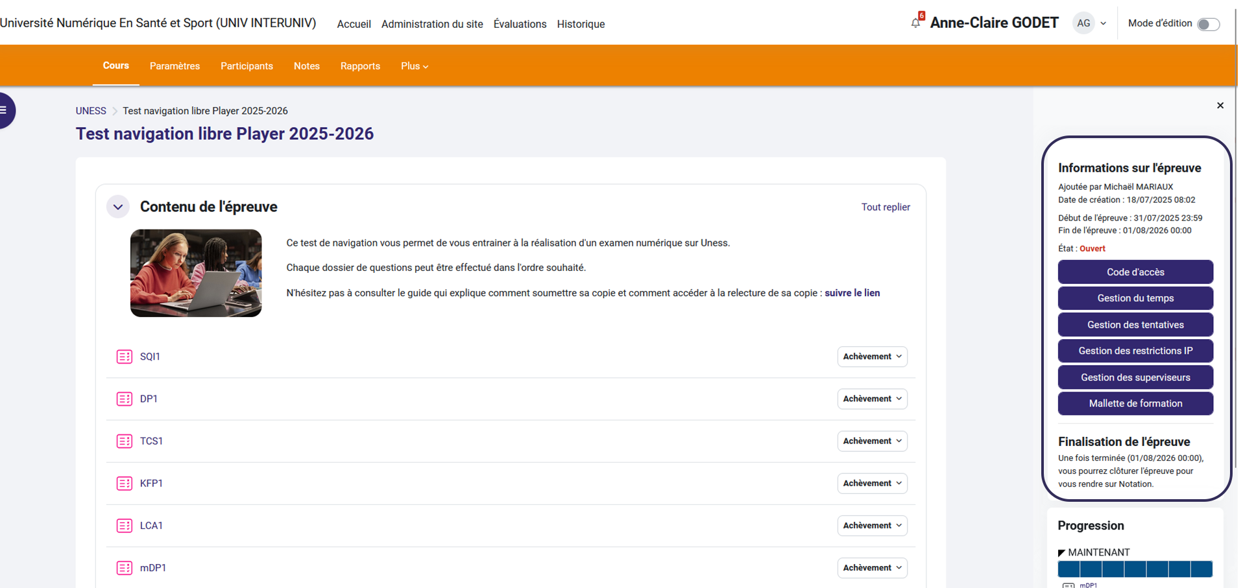The image size is (1243, 588).
Task: Click the KFP1 quiz icon
Action: pyautogui.click(x=124, y=483)
